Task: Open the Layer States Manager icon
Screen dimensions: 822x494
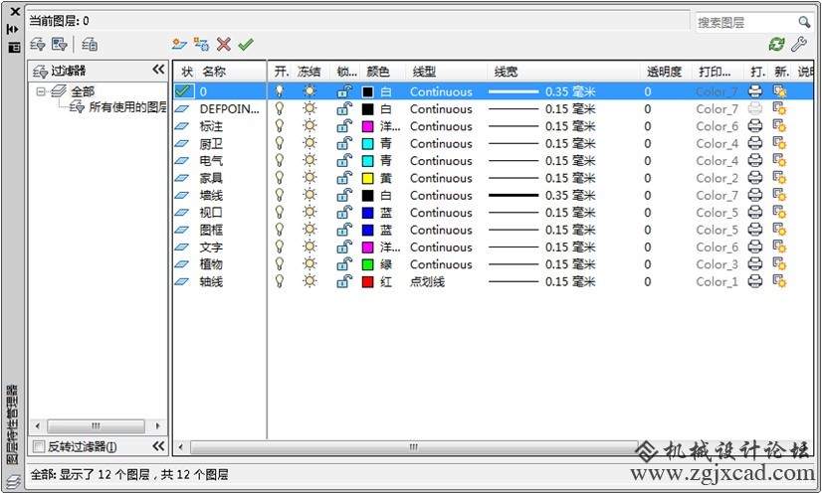Action: [x=90, y=45]
